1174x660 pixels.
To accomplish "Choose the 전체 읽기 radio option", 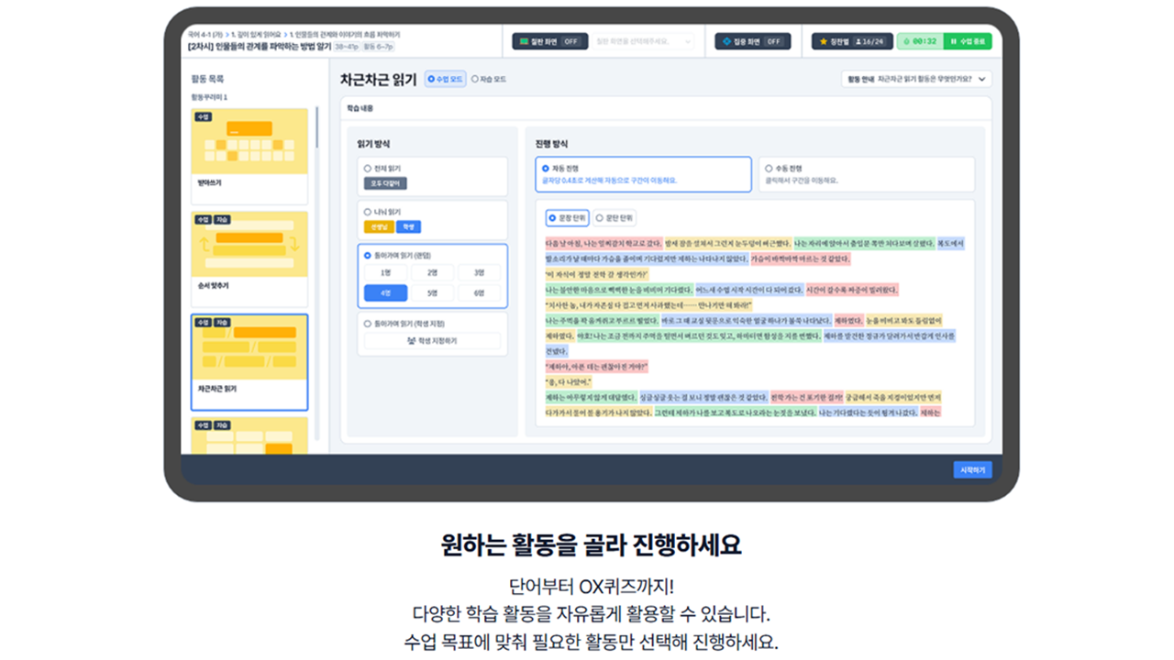I will pyautogui.click(x=369, y=169).
